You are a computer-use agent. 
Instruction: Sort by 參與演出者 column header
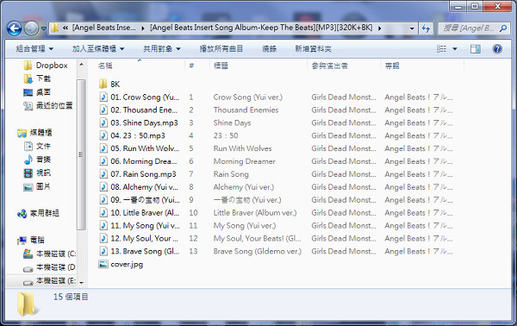tap(330, 66)
